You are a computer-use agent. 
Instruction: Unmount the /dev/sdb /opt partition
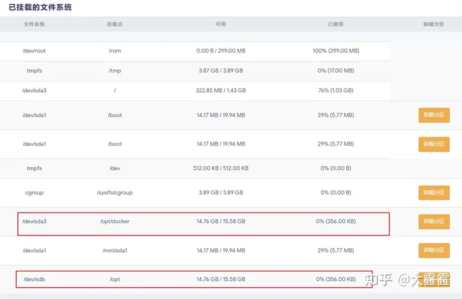tap(434, 279)
